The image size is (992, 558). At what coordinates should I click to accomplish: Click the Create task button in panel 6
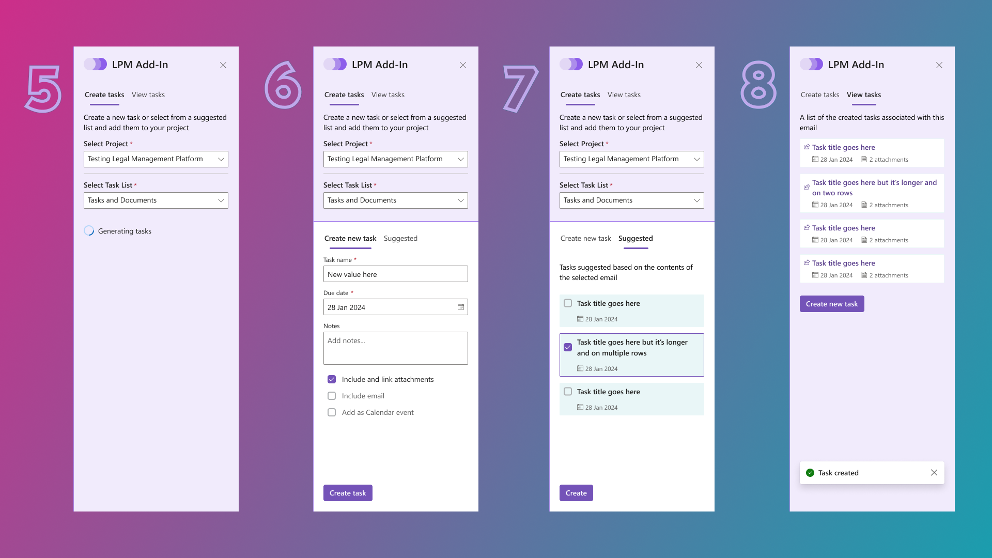click(348, 492)
